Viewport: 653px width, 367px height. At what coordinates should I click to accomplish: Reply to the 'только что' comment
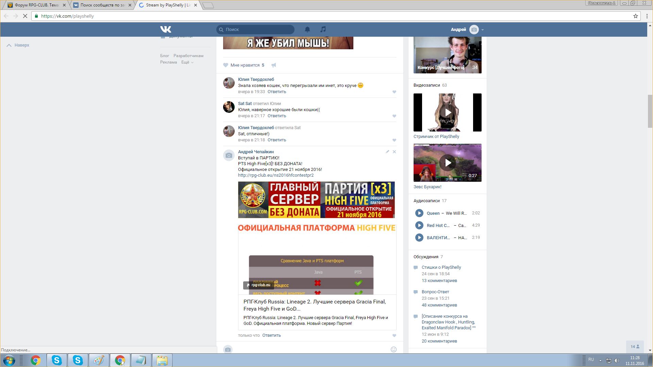[x=271, y=335]
